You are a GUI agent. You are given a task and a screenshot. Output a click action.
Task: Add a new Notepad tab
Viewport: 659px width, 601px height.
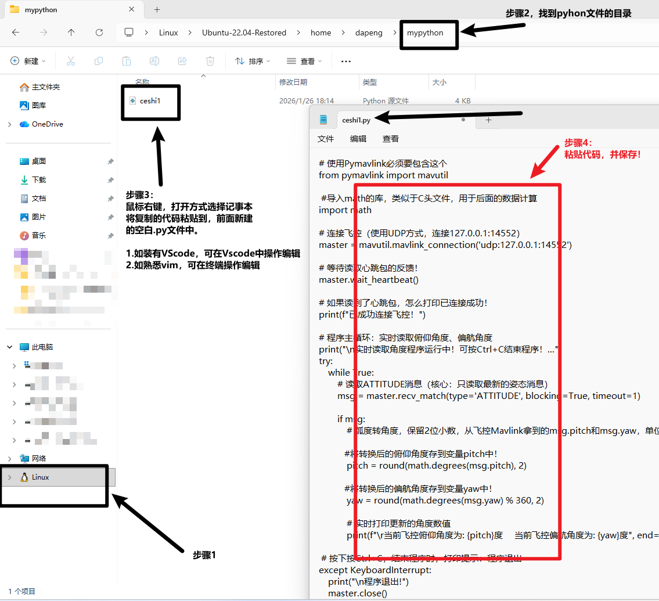(x=488, y=120)
